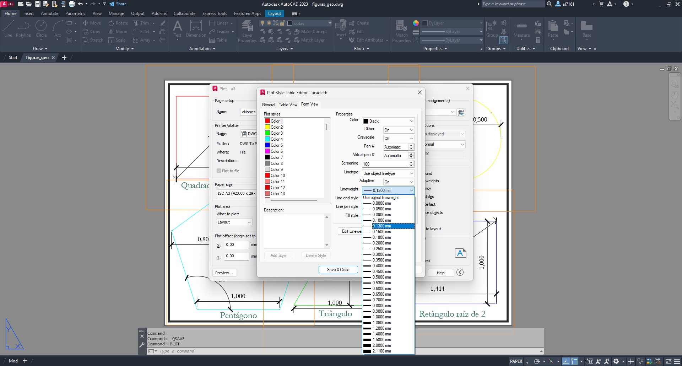Click the Insert block icon

click(x=341, y=28)
